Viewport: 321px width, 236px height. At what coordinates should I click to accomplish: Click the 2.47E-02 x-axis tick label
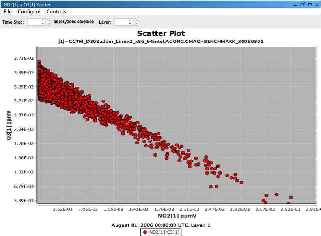click(x=215, y=209)
